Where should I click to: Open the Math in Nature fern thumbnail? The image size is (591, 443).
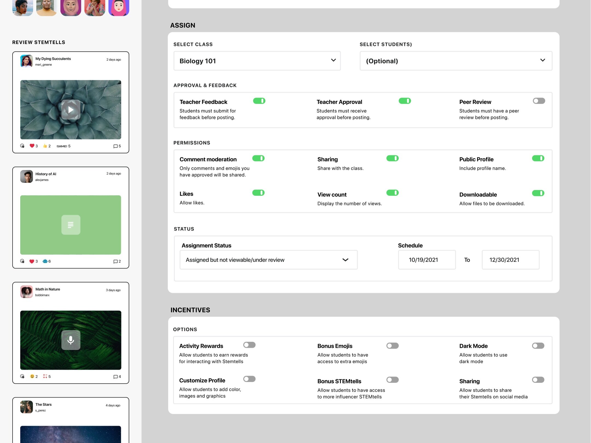point(71,340)
